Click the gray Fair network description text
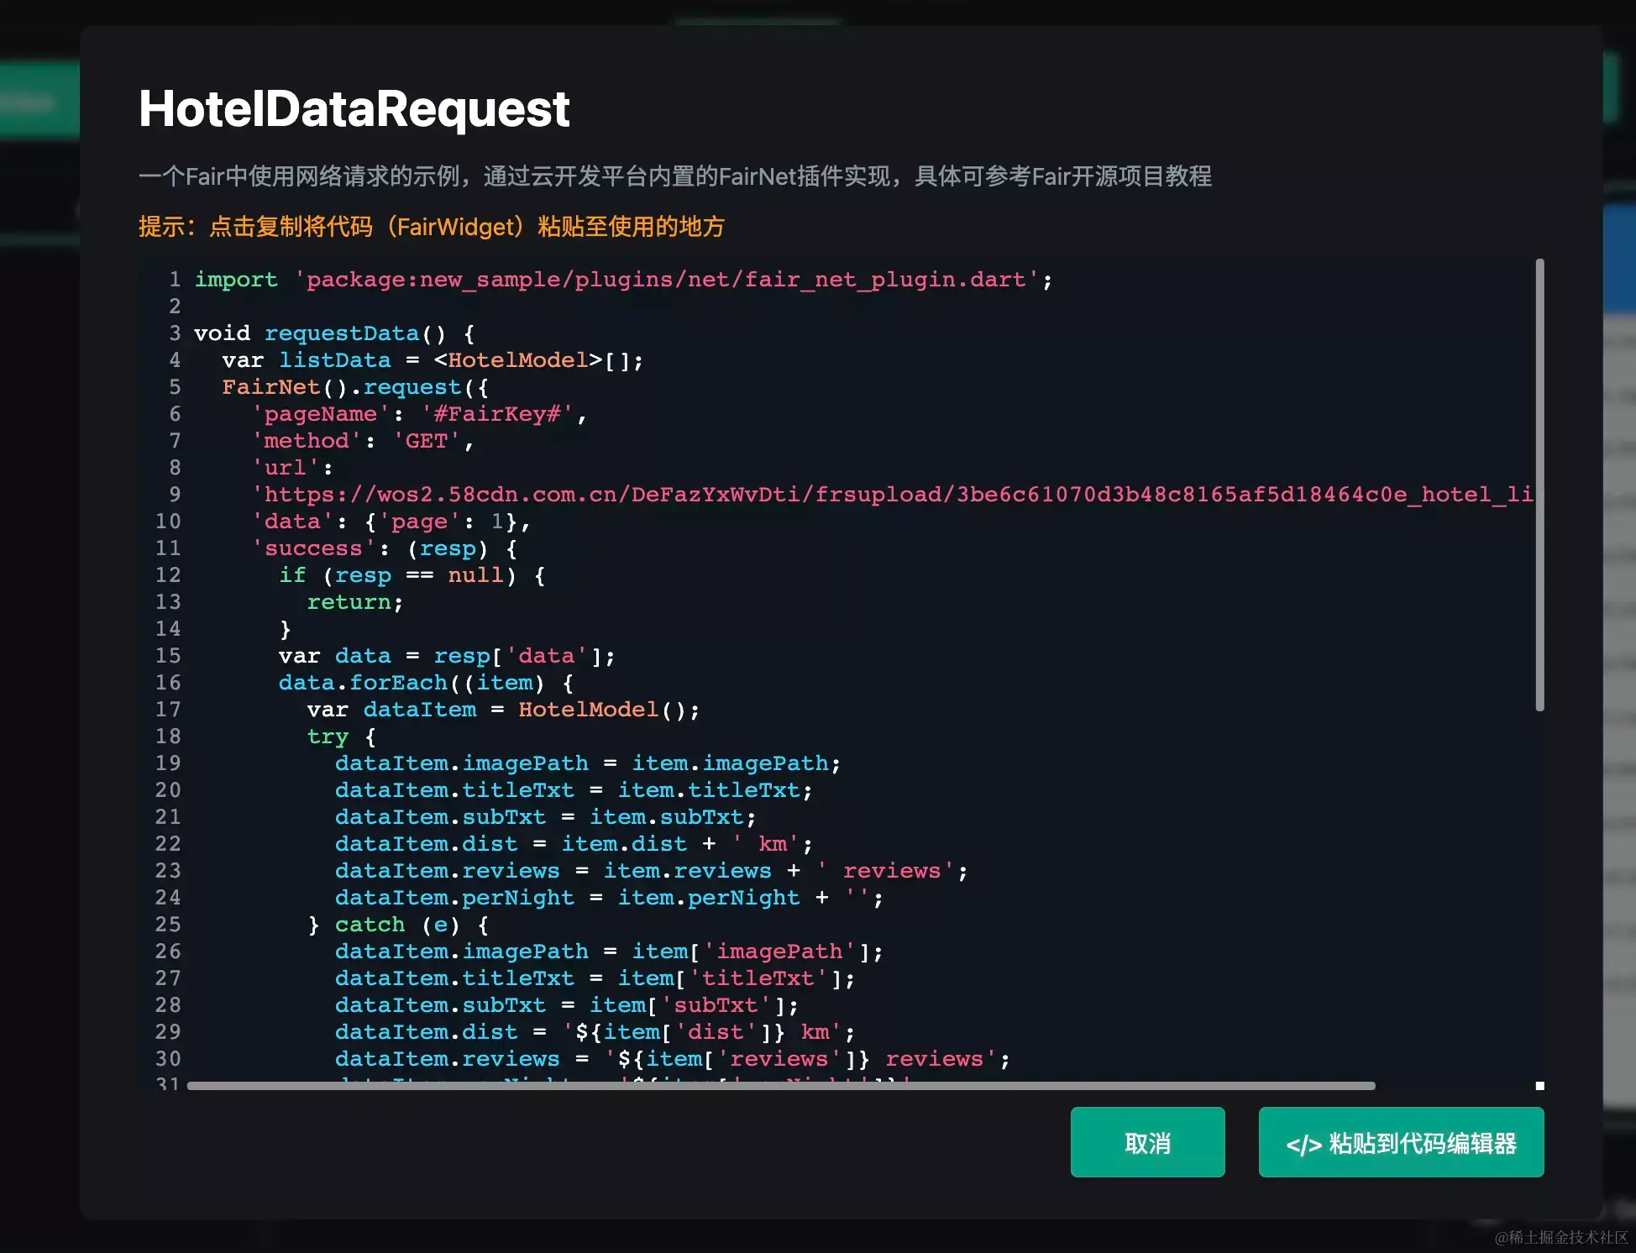 [x=674, y=176]
